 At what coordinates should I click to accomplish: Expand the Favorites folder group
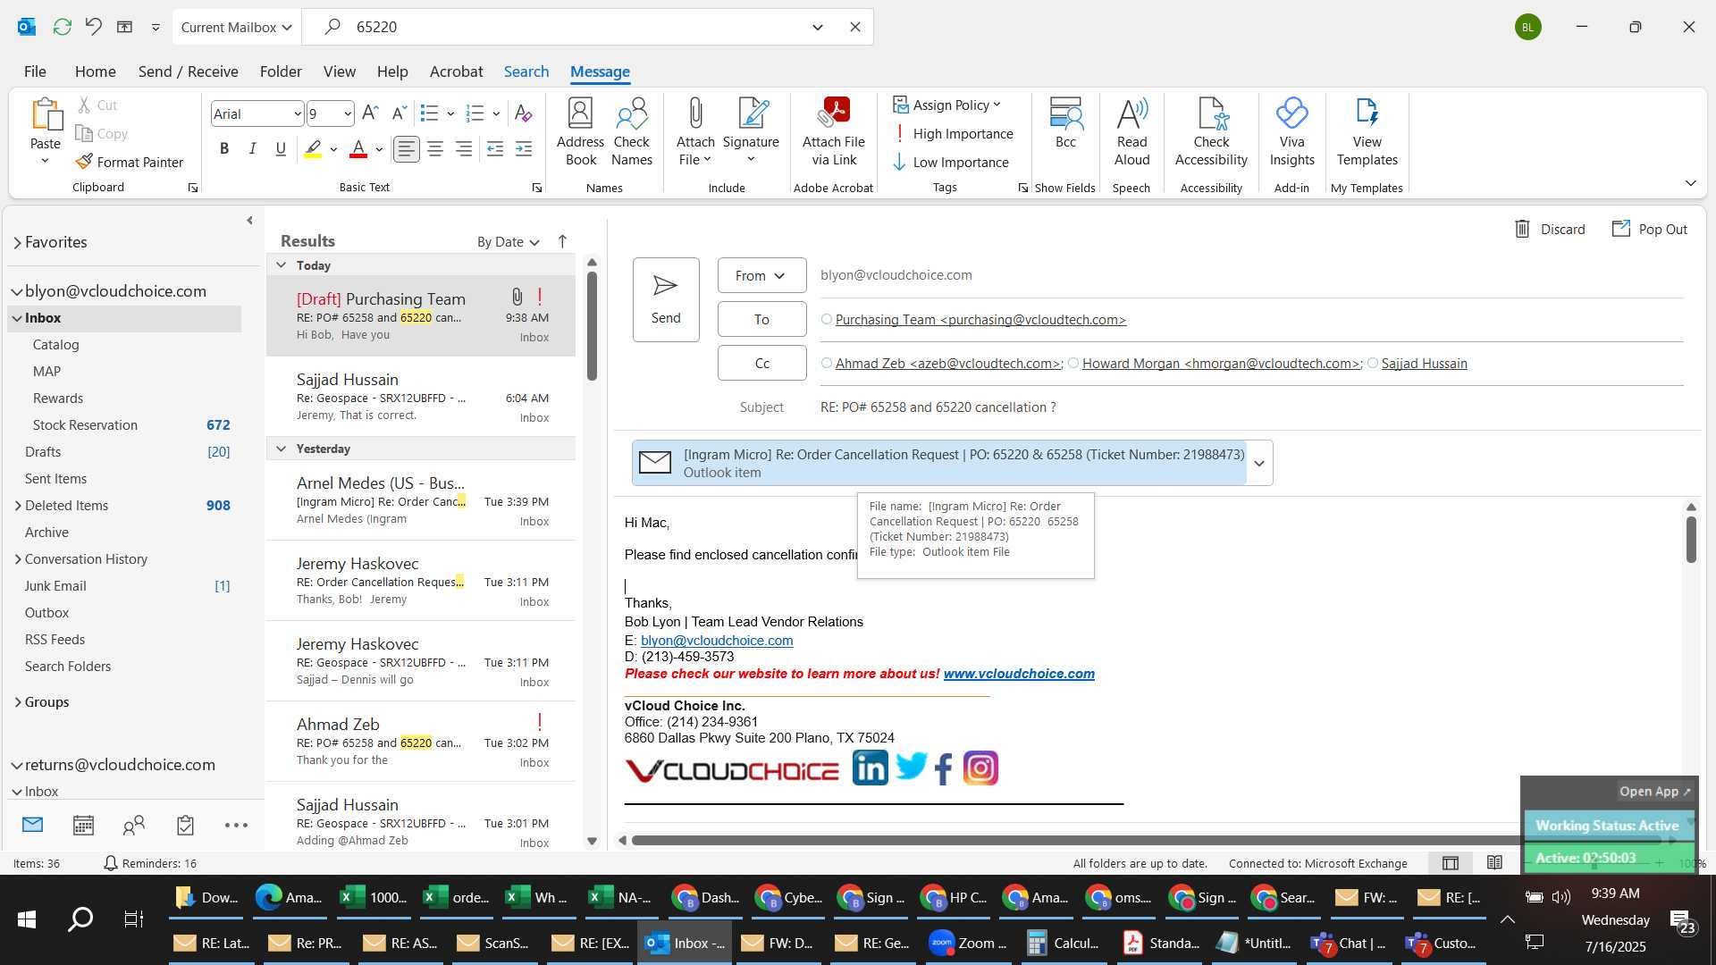tap(18, 242)
